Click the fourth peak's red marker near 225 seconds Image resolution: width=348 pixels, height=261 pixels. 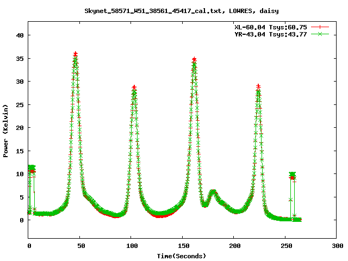pos(258,86)
